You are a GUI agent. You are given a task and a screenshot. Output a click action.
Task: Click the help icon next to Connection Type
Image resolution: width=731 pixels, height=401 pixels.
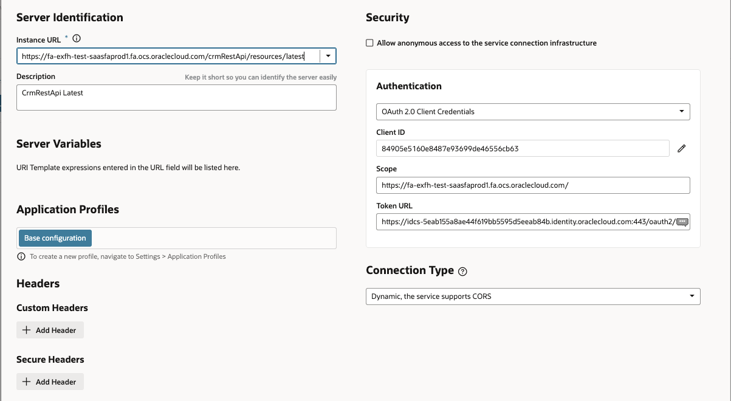(x=462, y=272)
